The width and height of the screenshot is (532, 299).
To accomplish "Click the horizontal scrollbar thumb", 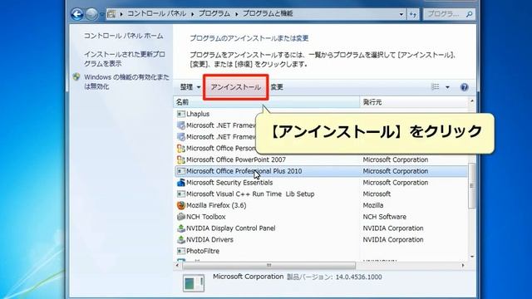I will 269,265.
